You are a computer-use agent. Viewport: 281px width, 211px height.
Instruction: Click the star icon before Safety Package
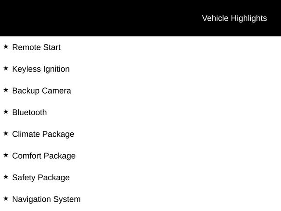click(x=6, y=176)
